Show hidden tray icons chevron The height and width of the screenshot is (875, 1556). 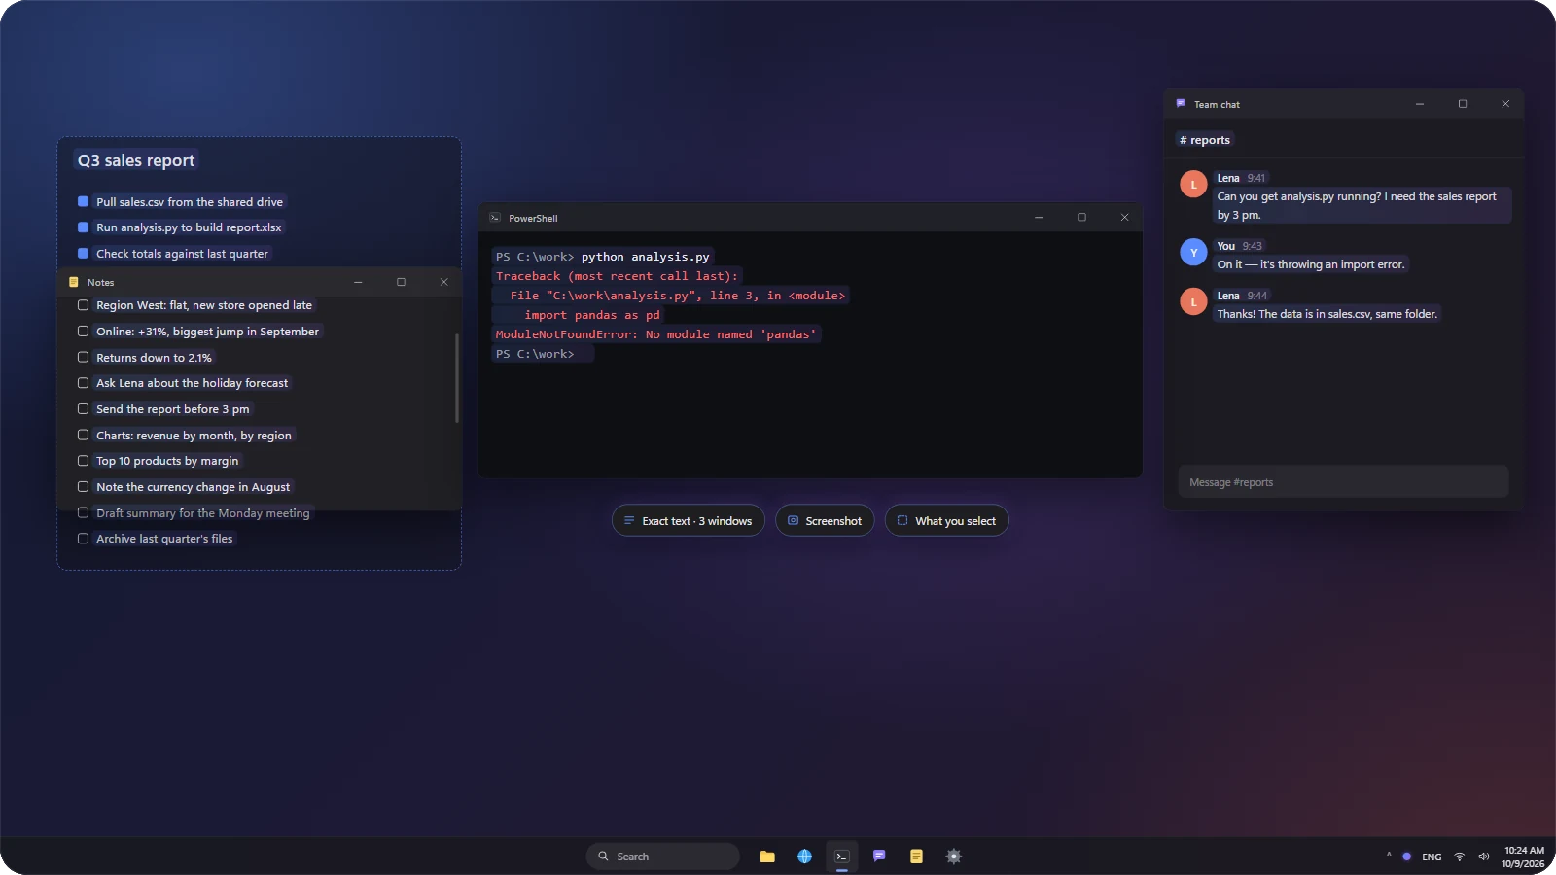pos(1389,856)
